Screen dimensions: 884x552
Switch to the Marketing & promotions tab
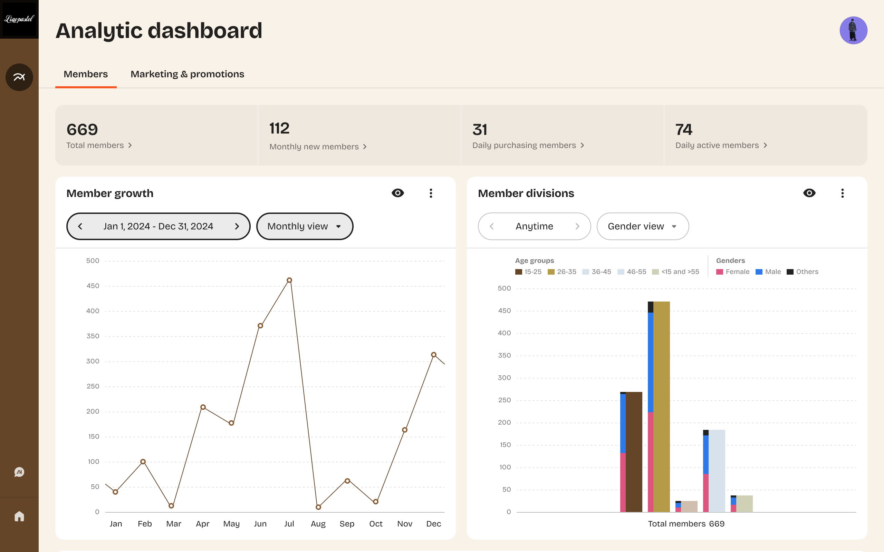(x=188, y=74)
